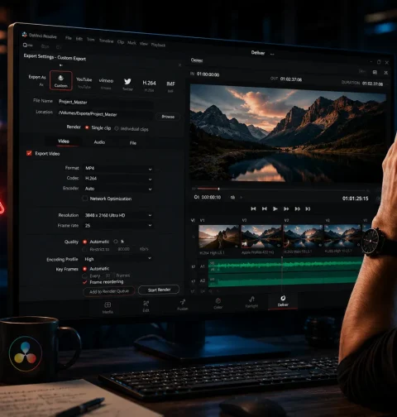Open the Resolution dropdown (3840 x 2160 Ultra HD)
Image resolution: width=397 pixels, height=417 pixels.
click(118, 215)
